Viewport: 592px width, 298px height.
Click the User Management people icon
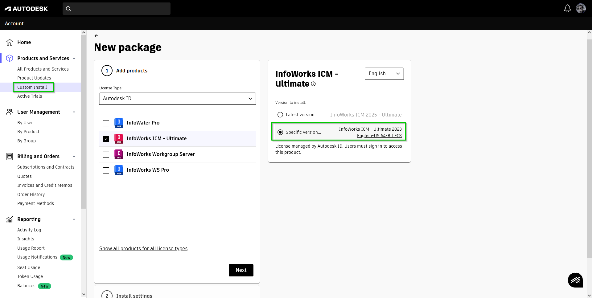(x=10, y=112)
